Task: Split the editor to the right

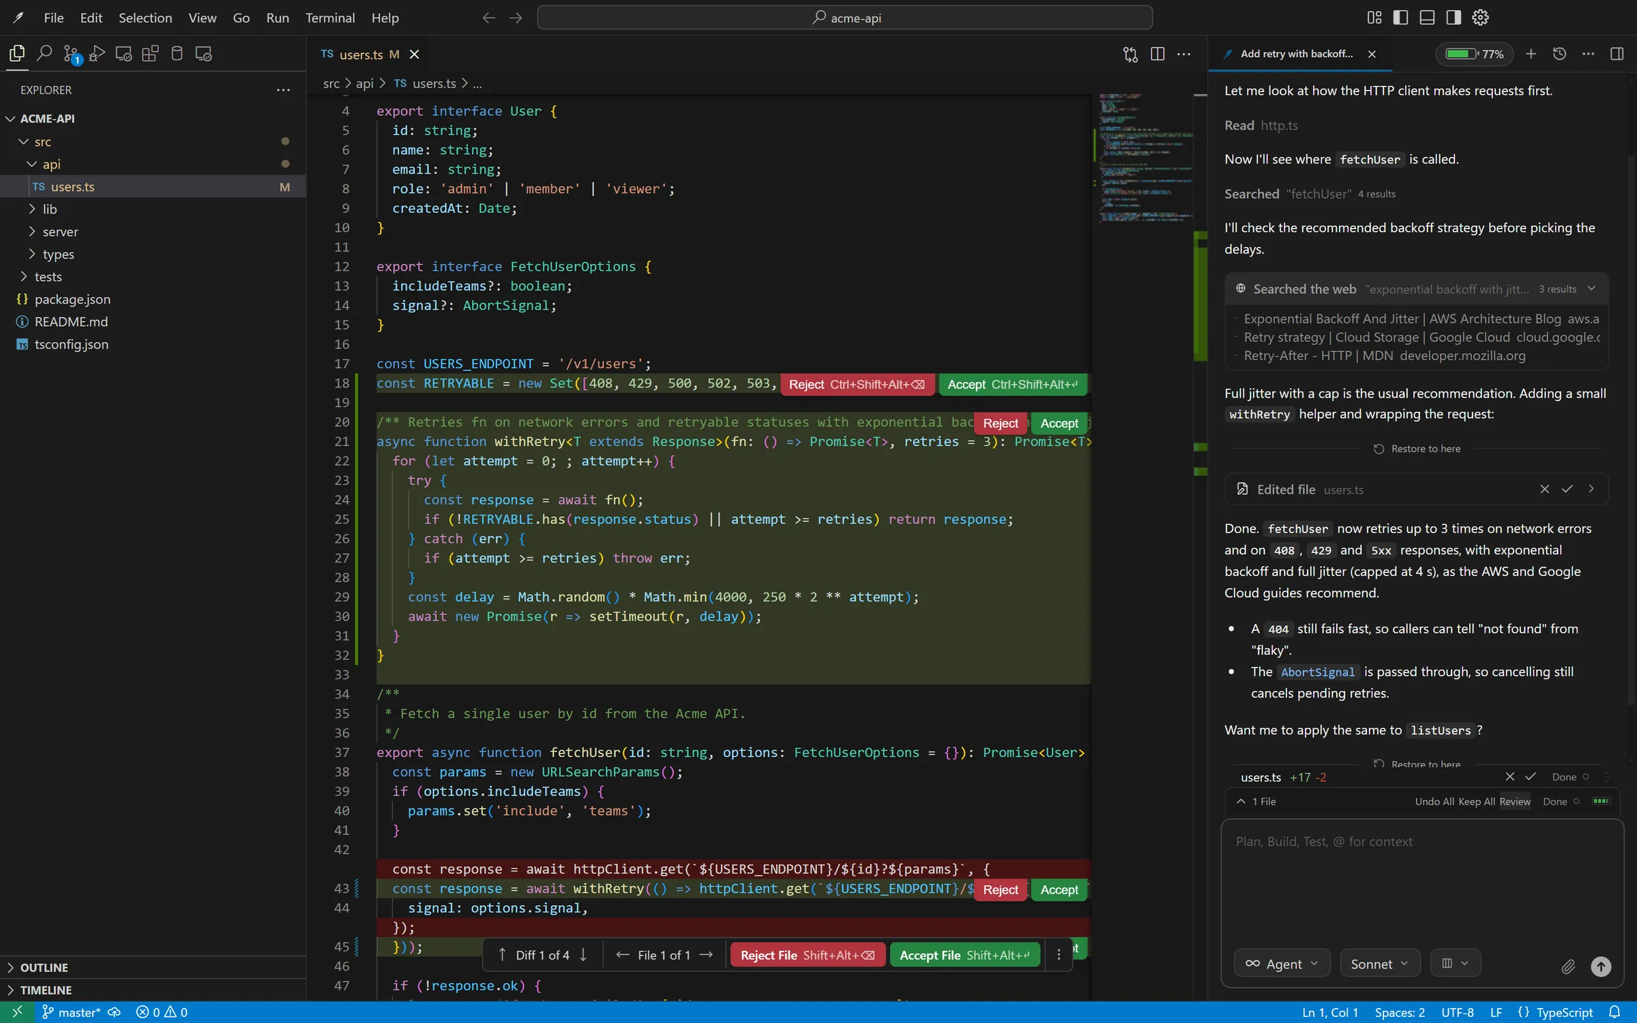Action: click(x=1157, y=54)
